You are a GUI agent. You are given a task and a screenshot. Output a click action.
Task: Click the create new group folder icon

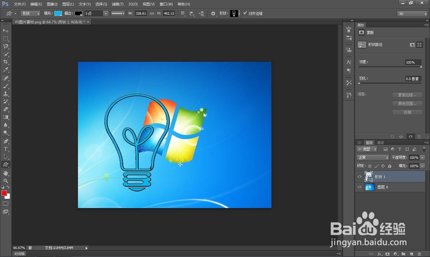(x=403, y=254)
